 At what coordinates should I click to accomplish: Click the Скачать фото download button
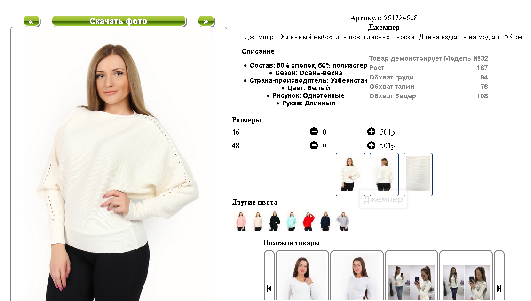click(x=119, y=21)
